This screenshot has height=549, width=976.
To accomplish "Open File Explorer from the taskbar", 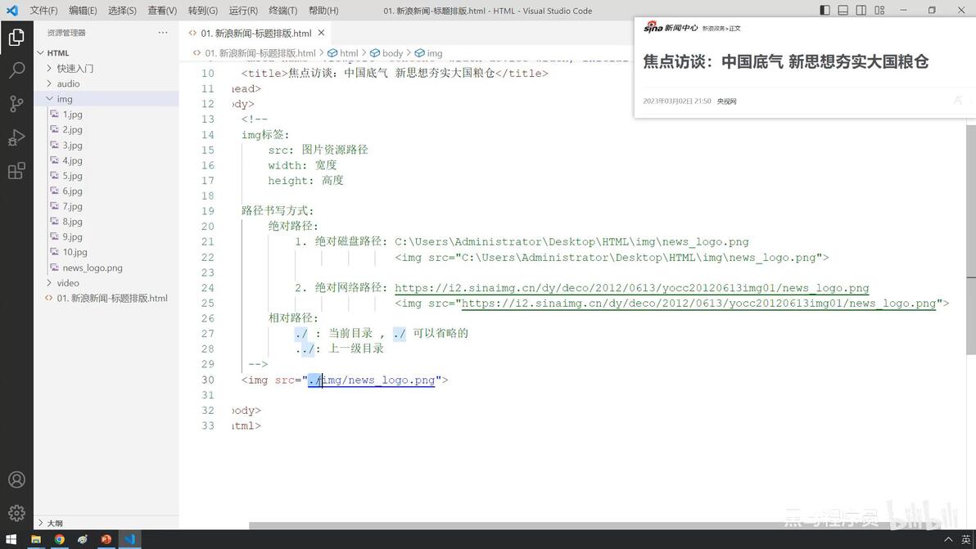I will click(x=35, y=540).
